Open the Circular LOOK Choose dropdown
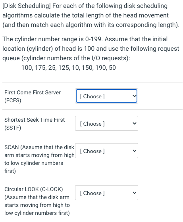The image size is (183, 222). pos(106,193)
